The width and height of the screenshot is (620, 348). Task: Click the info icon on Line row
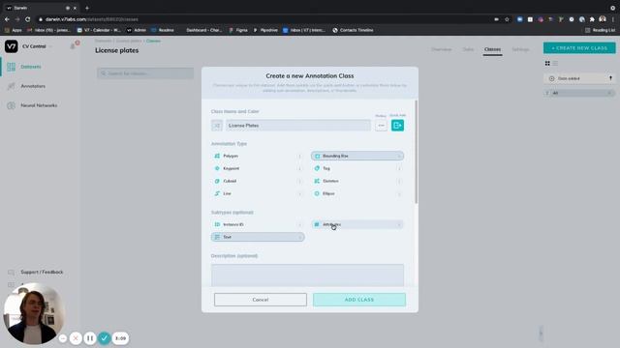(299, 193)
